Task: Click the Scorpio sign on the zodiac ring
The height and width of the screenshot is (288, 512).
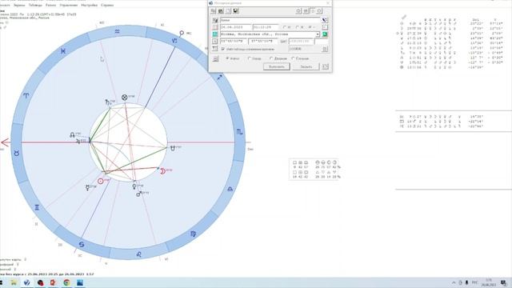Action: (239, 132)
